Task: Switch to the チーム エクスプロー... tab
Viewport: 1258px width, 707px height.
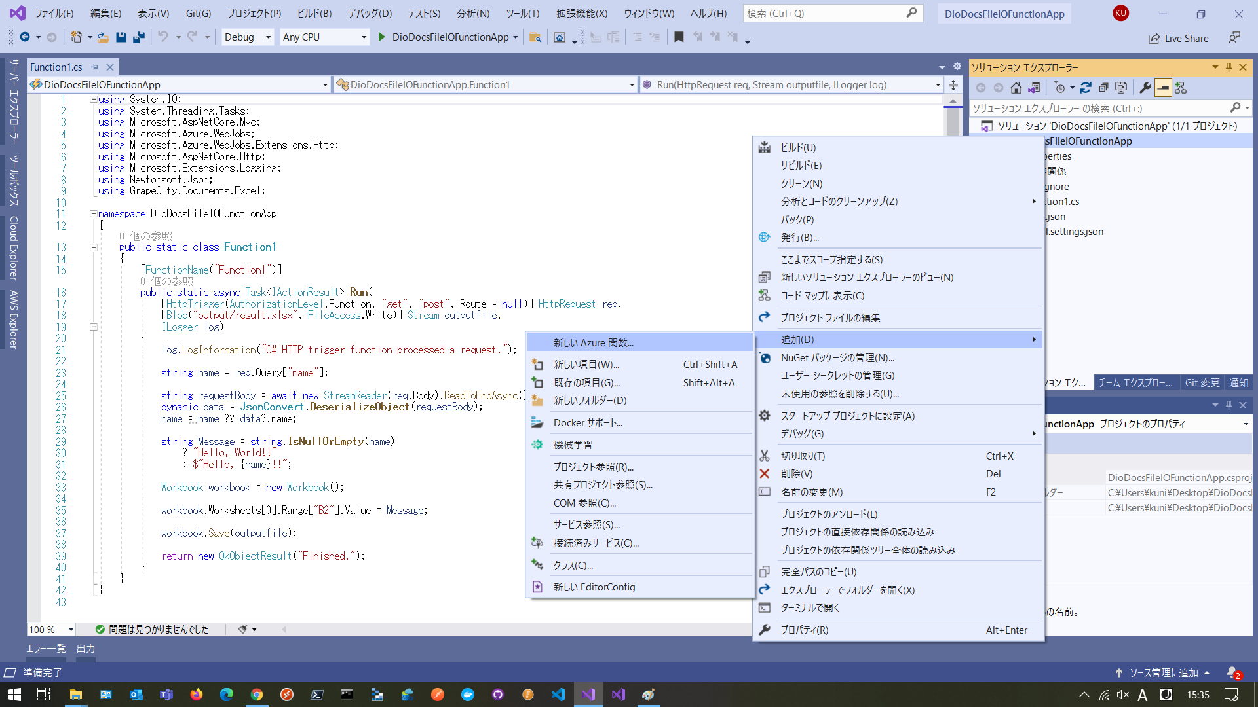Action: pyautogui.click(x=1135, y=383)
